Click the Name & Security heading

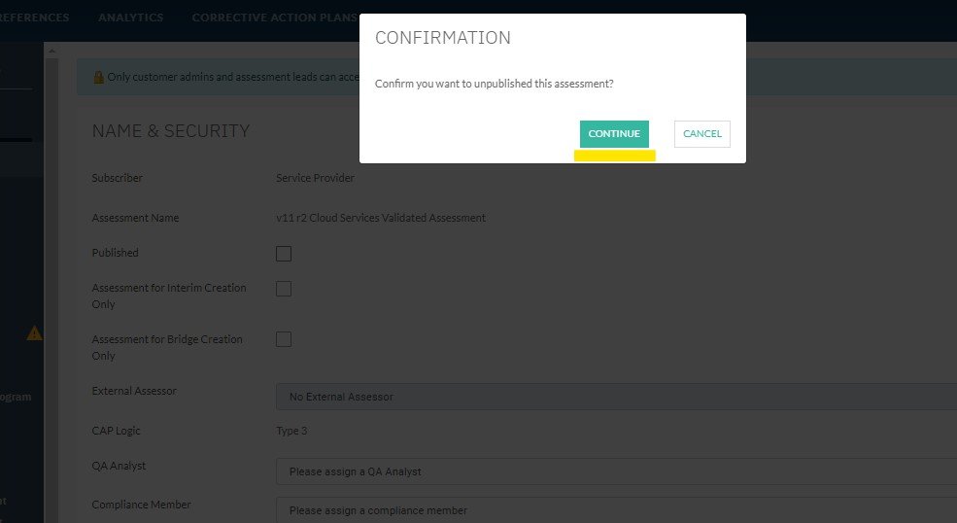(171, 131)
